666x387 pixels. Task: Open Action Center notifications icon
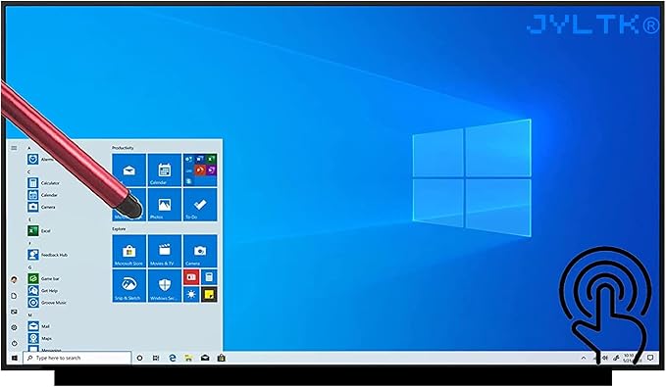tap(650, 358)
